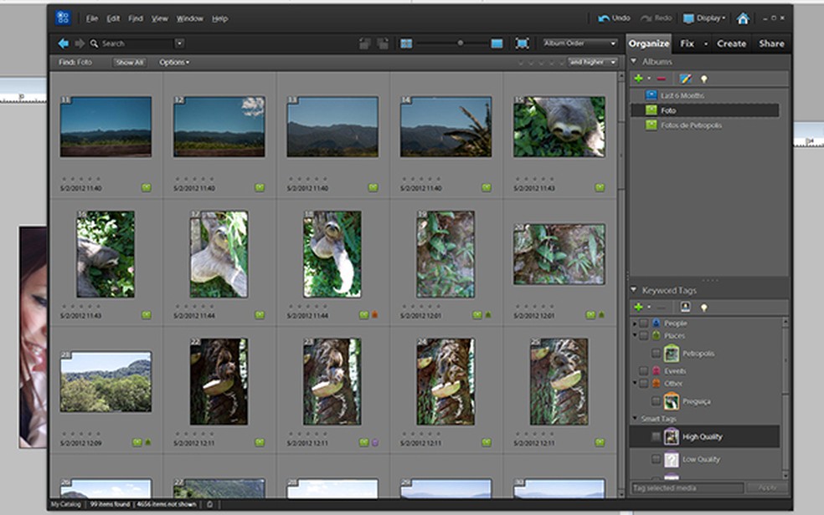Click the lightbulb icon in Keyword Tags
Image resolution: width=824 pixels, height=515 pixels.
(x=704, y=307)
